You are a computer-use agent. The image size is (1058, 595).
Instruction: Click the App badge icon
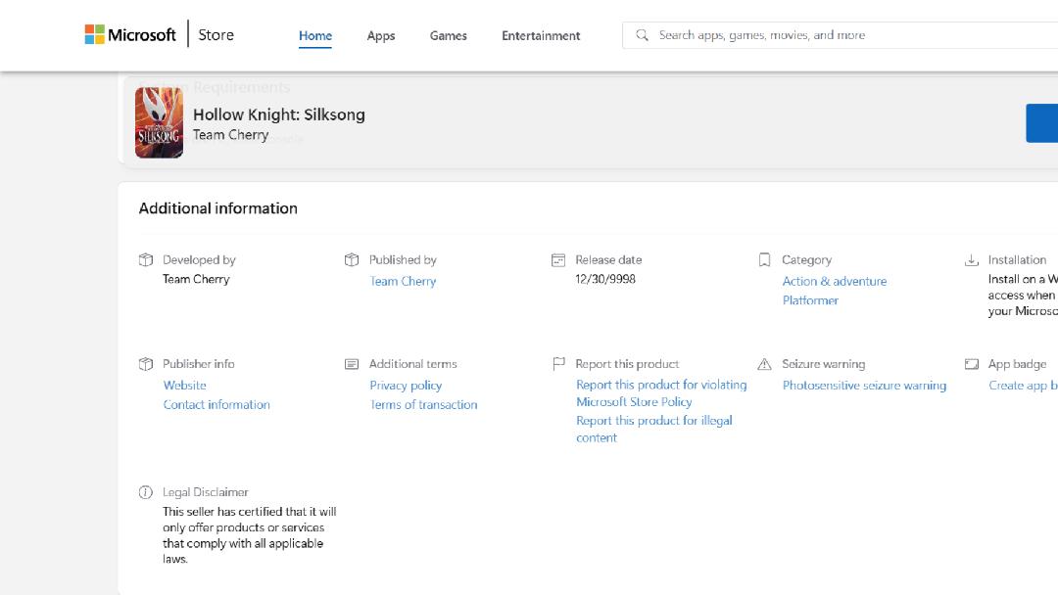972,364
